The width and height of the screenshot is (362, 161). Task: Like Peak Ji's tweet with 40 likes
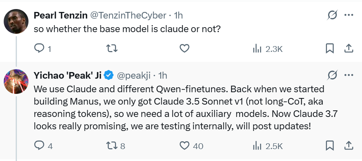tap(191, 146)
